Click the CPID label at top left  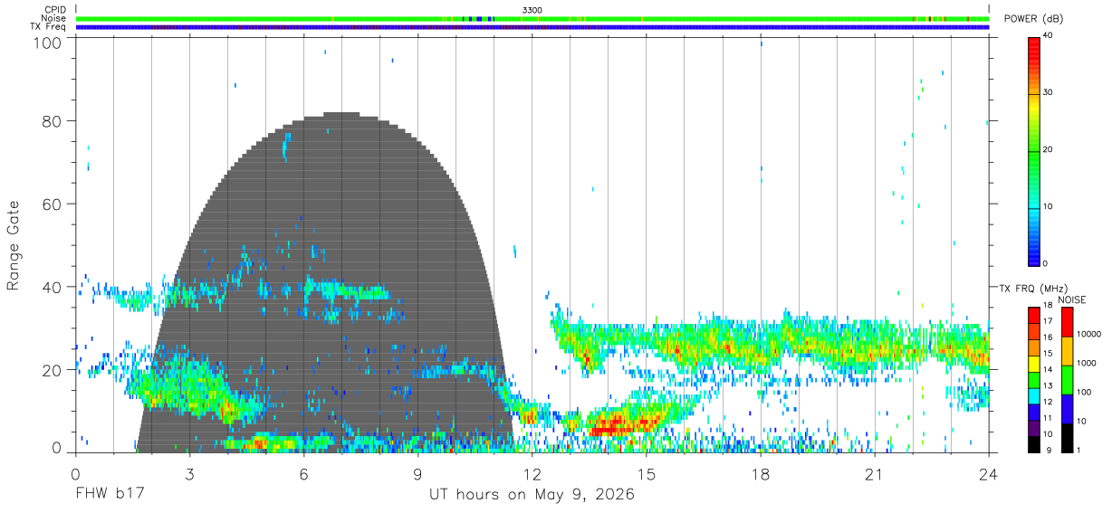click(54, 10)
